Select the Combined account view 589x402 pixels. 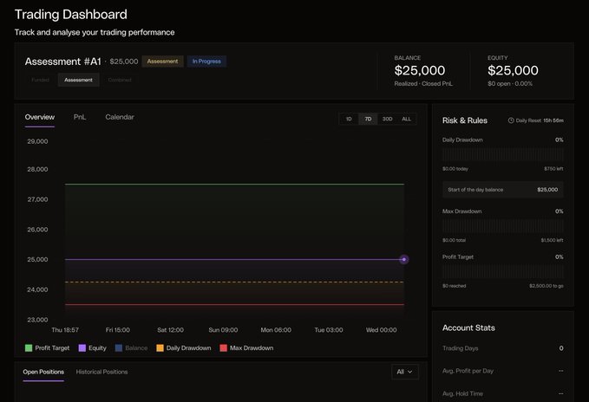click(120, 80)
